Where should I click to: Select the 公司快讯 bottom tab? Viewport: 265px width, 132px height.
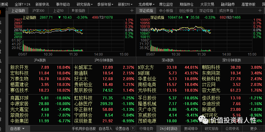[x=232, y=129]
